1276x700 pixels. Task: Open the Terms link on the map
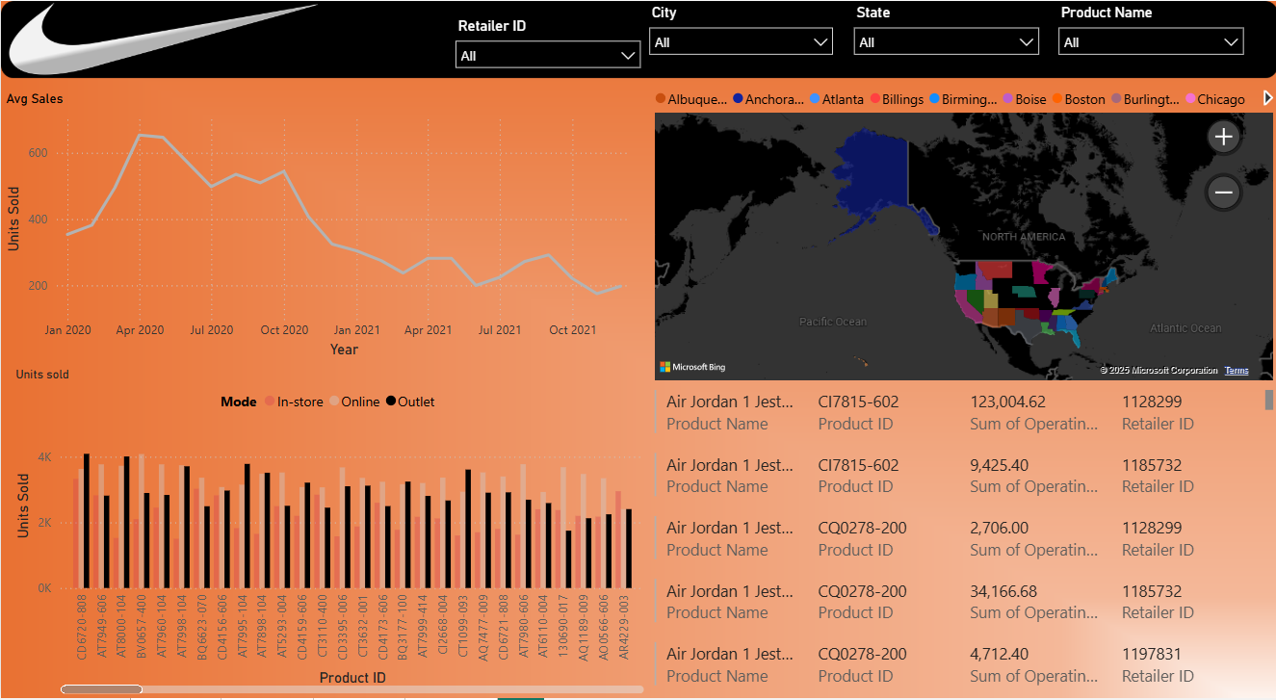(x=1237, y=370)
